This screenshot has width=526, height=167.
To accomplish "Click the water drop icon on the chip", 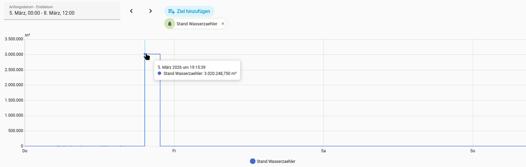I will tap(169, 24).
